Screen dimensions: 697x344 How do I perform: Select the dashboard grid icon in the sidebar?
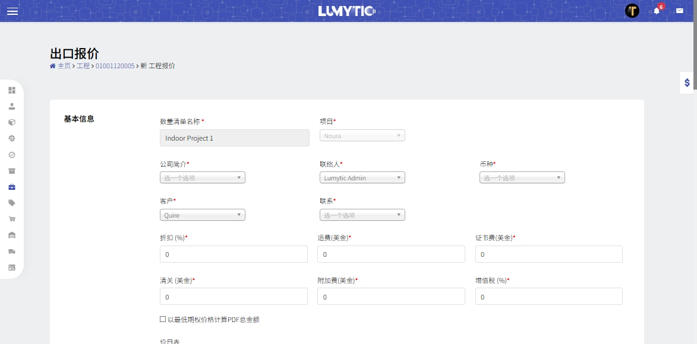point(12,90)
